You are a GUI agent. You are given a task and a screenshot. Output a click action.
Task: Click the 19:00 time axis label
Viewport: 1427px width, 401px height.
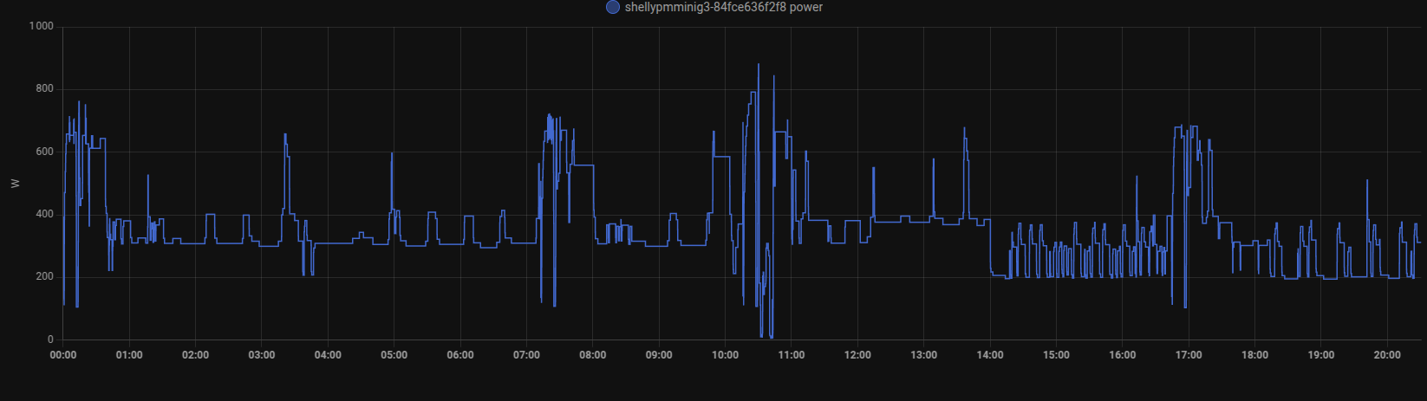tap(1321, 355)
